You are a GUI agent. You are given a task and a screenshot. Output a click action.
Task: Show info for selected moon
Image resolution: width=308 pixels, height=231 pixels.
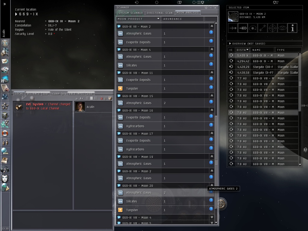(292, 28)
